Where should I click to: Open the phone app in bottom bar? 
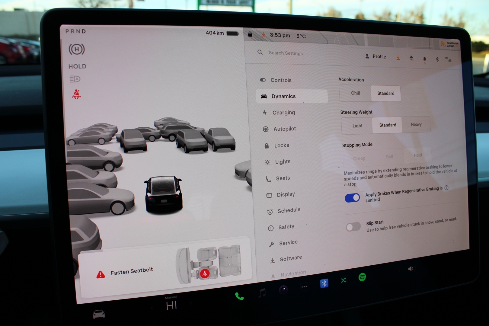pyautogui.click(x=239, y=296)
